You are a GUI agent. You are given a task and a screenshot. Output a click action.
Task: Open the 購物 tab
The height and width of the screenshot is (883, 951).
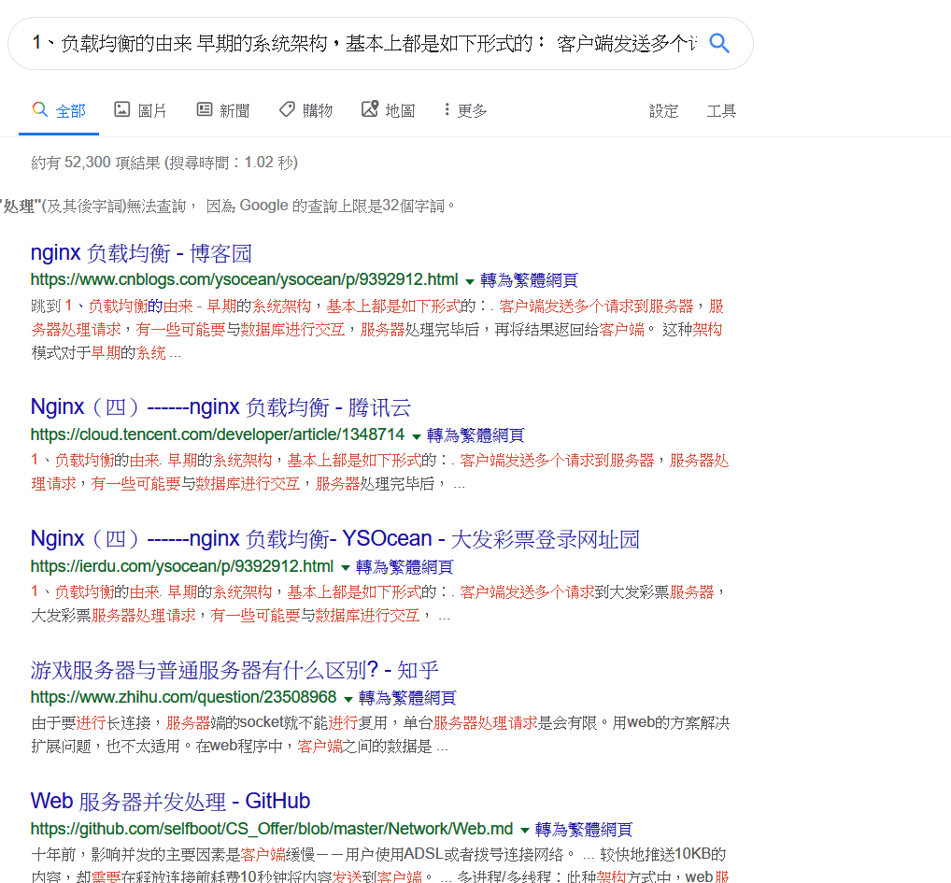tap(306, 110)
